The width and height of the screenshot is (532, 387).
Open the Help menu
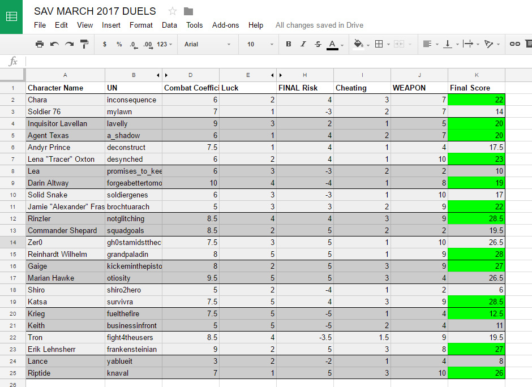[x=255, y=25]
